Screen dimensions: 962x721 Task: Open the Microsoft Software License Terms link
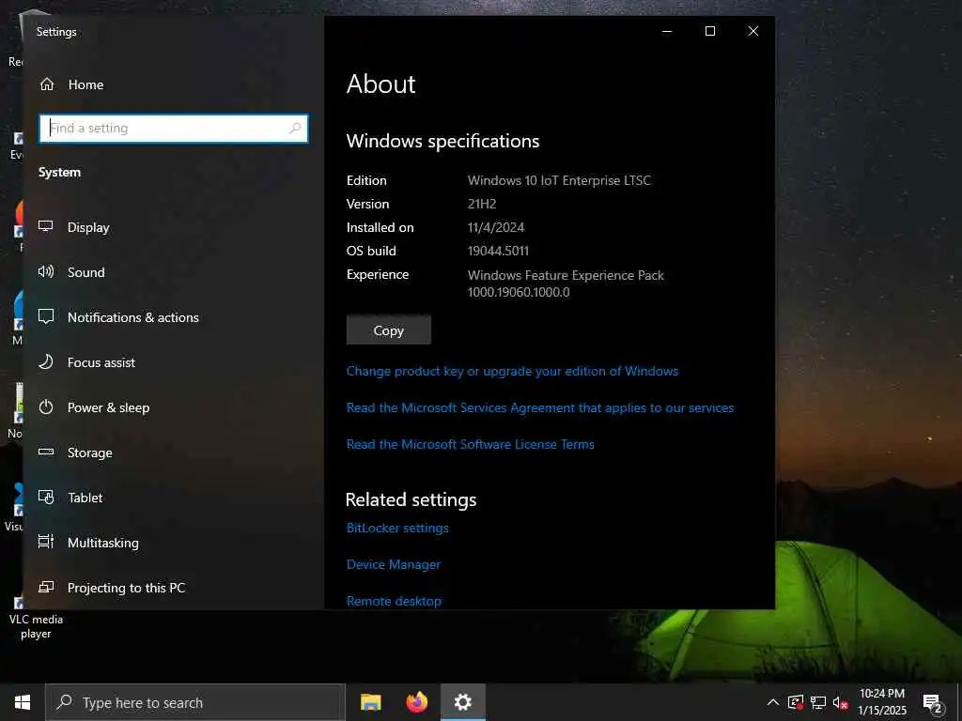click(470, 444)
